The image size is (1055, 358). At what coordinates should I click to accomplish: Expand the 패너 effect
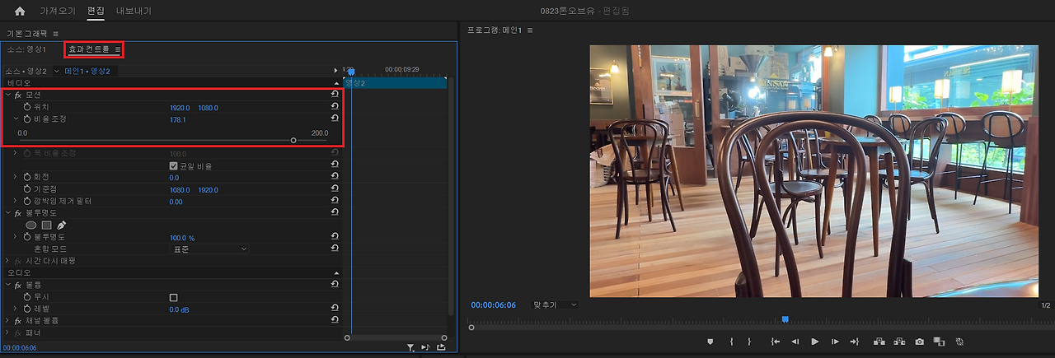click(8, 332)
